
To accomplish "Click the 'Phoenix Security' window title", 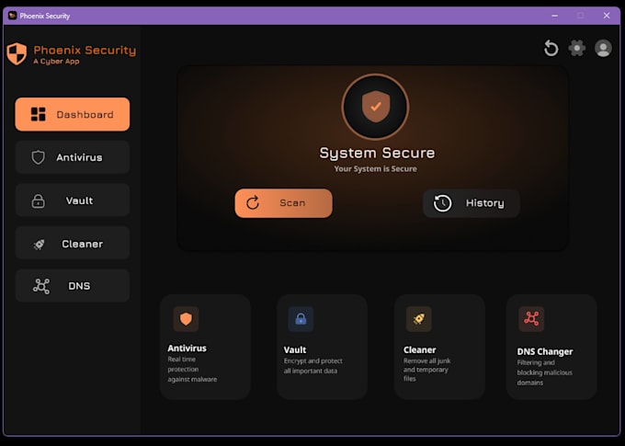I will tap(45, 16).
